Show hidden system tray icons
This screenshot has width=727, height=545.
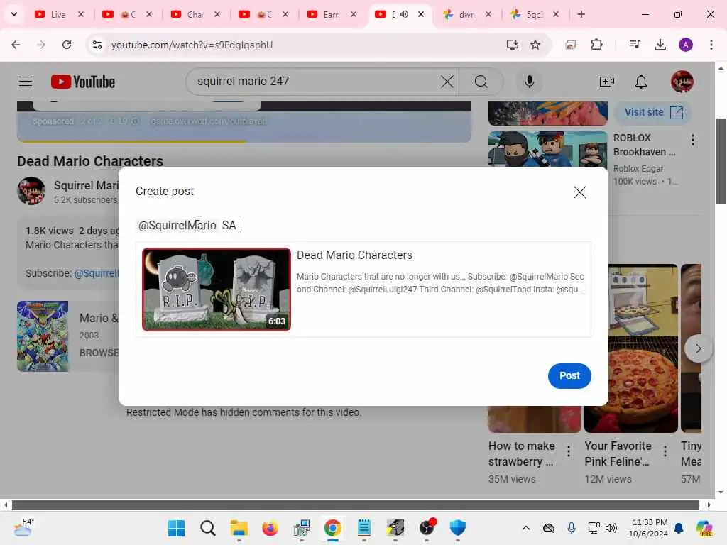526,528
